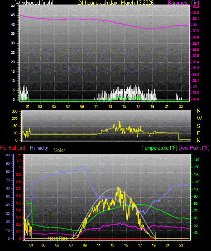Click the 140 temperature scale value
This screenshot has width=211, height=251.
pos(197,160)
